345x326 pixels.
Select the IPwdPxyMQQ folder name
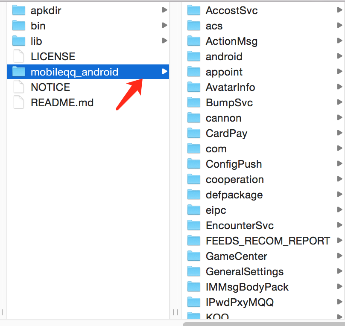(240, 303)
